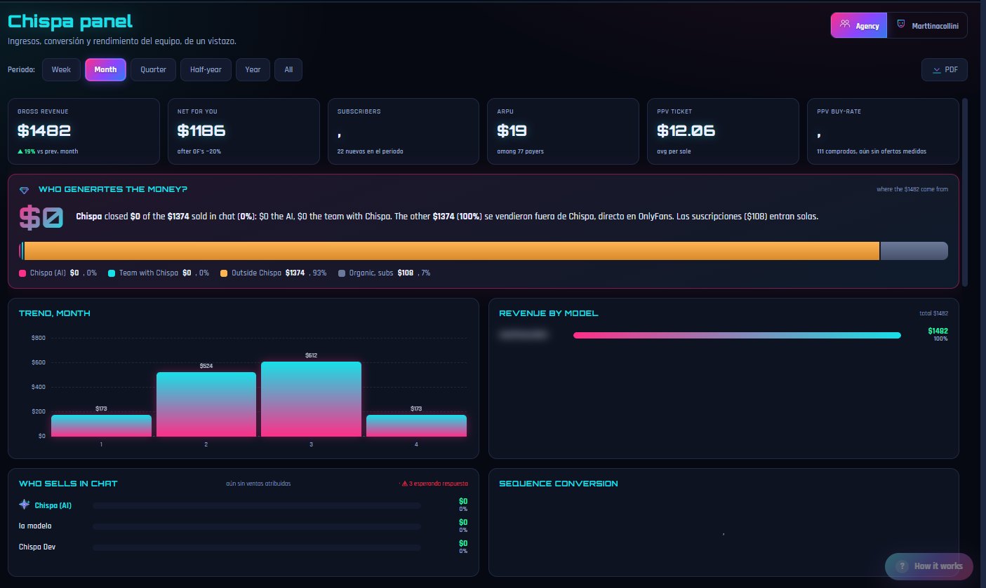
Task: Open the ARPU card
Action: [x=563, y=132]
